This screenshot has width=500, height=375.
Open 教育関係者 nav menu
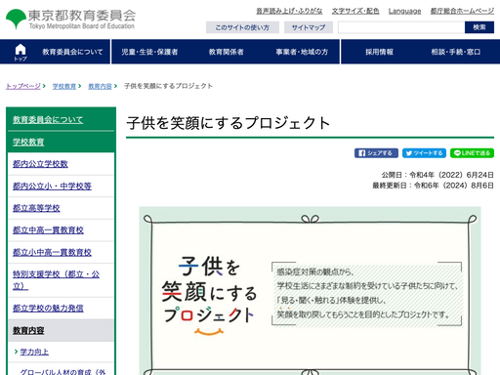pos(226,52)
